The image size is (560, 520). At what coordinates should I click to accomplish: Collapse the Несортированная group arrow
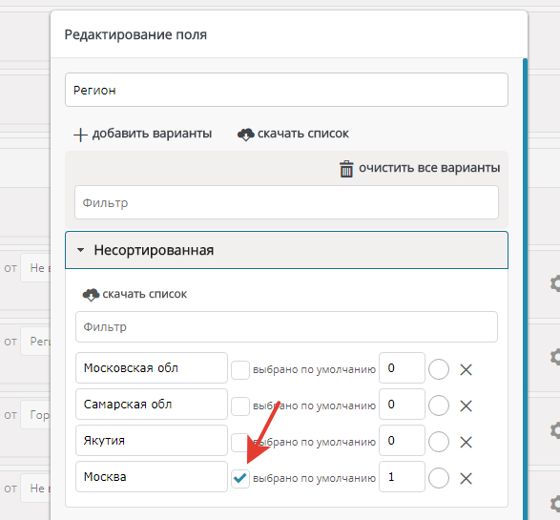[x=81, y=250]
